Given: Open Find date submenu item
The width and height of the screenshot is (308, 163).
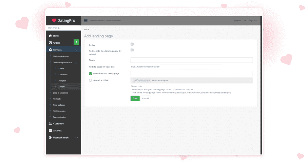Looking at the screenshot, I should click(57, 99).
